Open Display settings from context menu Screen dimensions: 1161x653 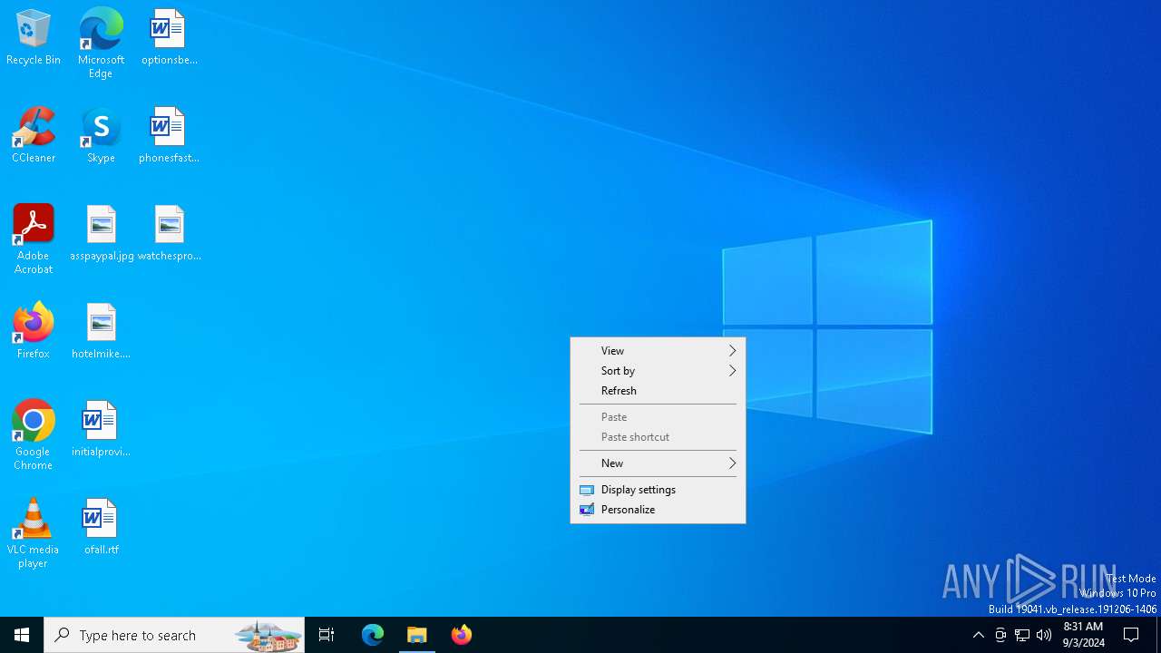pyautogui.click(x=658, y=490)
